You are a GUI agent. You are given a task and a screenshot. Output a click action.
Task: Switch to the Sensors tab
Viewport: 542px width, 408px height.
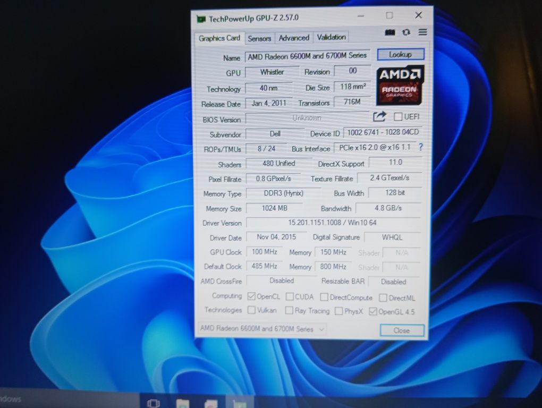[259, 38]
